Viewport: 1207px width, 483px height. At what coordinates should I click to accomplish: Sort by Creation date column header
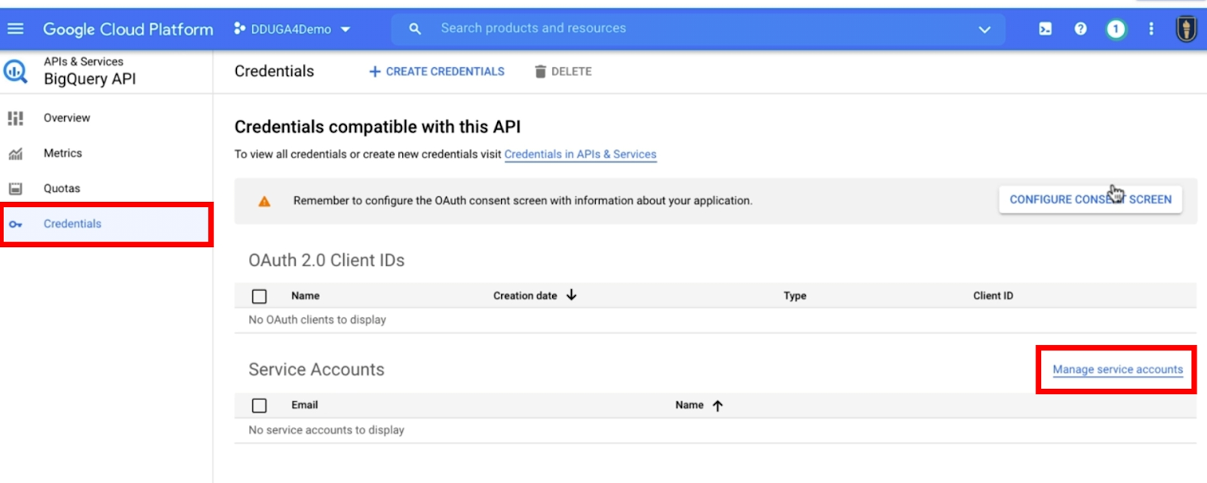[525, 295]
